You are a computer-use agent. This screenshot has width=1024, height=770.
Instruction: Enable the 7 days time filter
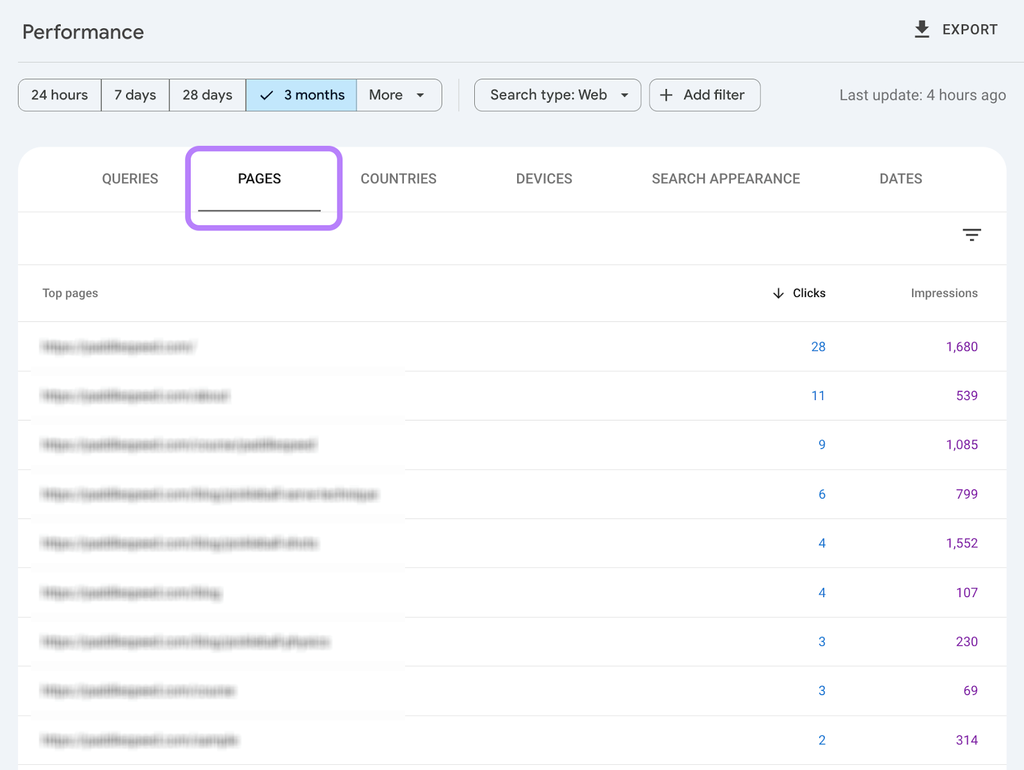(x=134, y=95)
